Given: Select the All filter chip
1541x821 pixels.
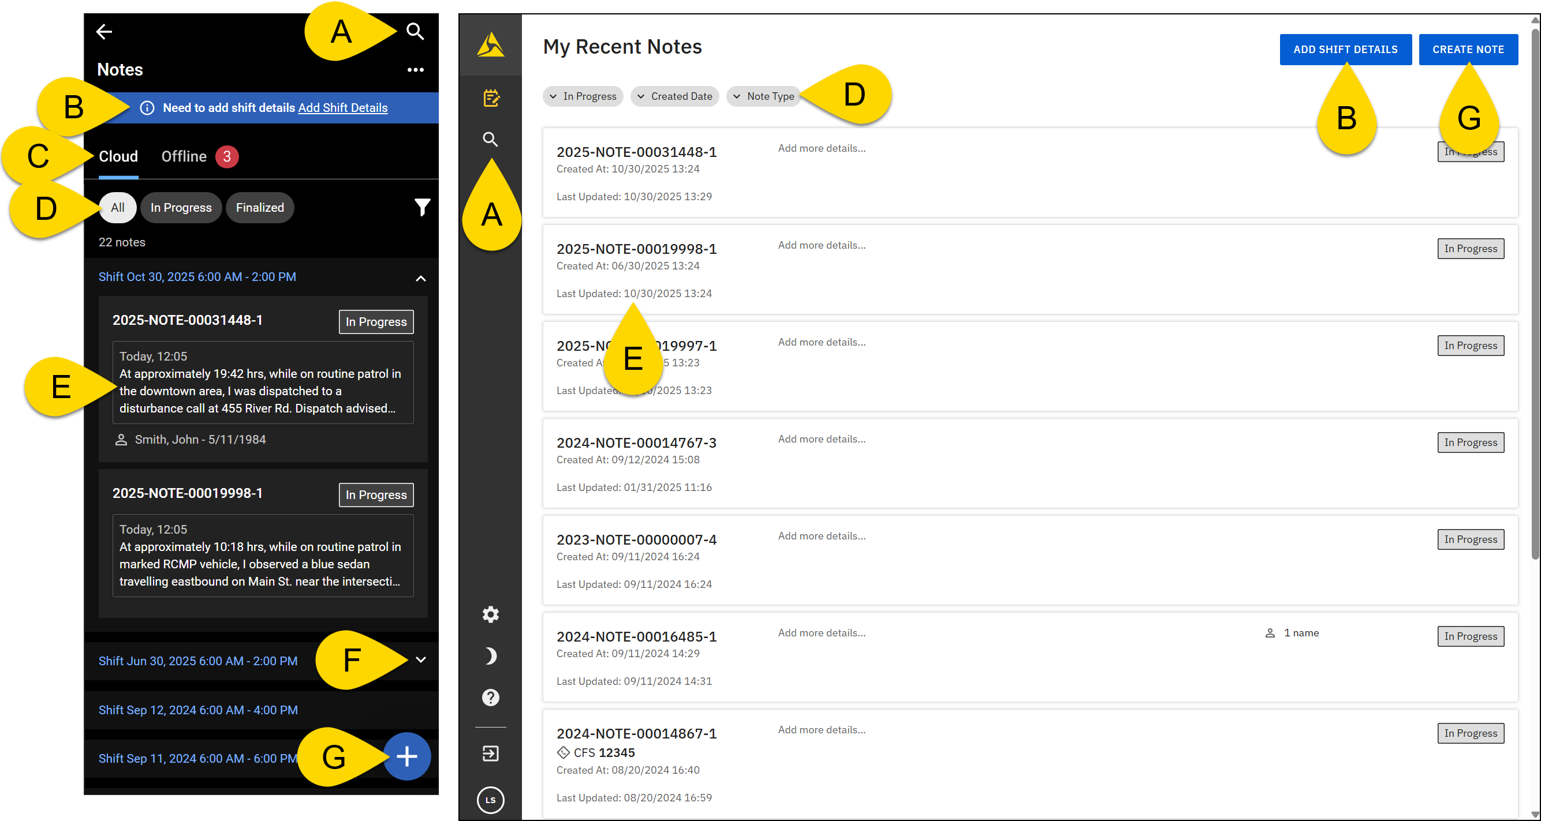Looking at the screenshot, I should tap(118, 208).
